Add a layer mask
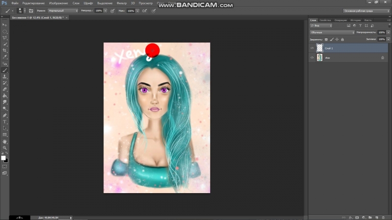Screen dimensions: 392x220 [x=357, y=218]
